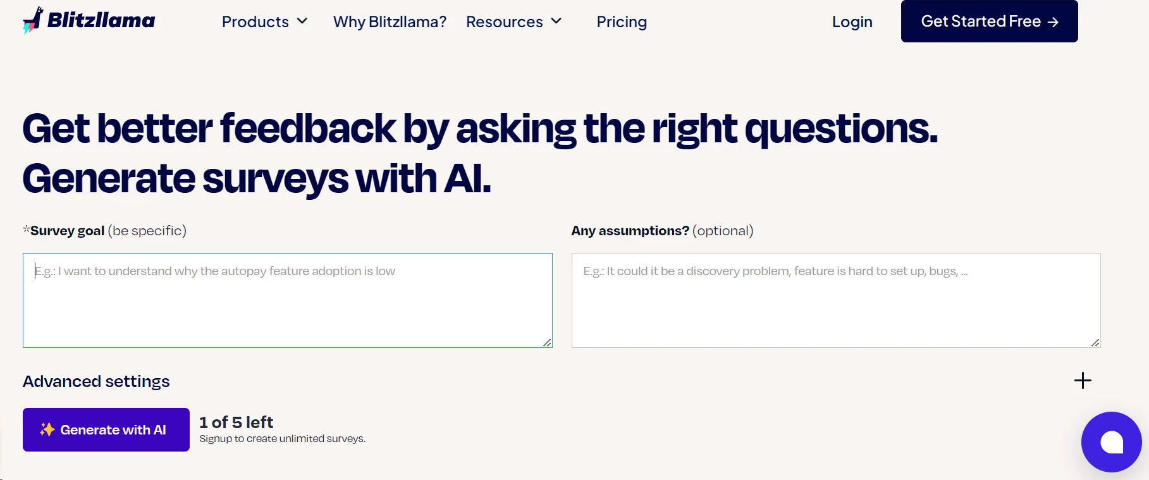Click the Get Started Free button
The image size is (1149, 480).
point(989,21)
